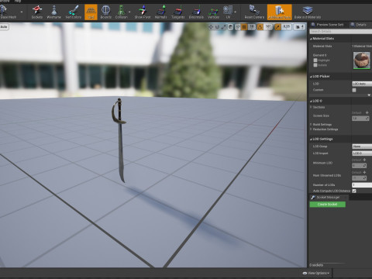Show Tangents on the mesh
Image resolution: width=372 pixels, height=279 pixels.
tap(178, 12)
